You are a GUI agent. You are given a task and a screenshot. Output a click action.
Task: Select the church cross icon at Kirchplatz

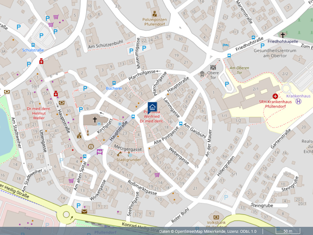[95, 120]
